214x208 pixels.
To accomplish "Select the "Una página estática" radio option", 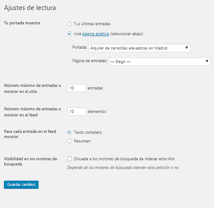I will point(69,34).
